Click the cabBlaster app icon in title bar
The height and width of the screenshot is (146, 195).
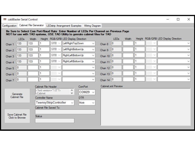5,19
